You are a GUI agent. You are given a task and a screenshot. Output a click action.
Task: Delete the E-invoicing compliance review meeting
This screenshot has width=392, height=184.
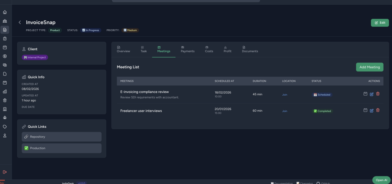(x=378, y=94)
